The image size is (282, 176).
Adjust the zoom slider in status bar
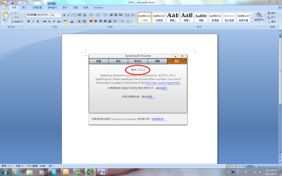click(268, 166)
